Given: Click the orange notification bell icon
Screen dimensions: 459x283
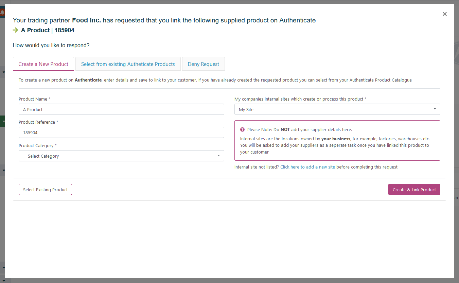Looking at the screenshot, I should pos(2,13).
